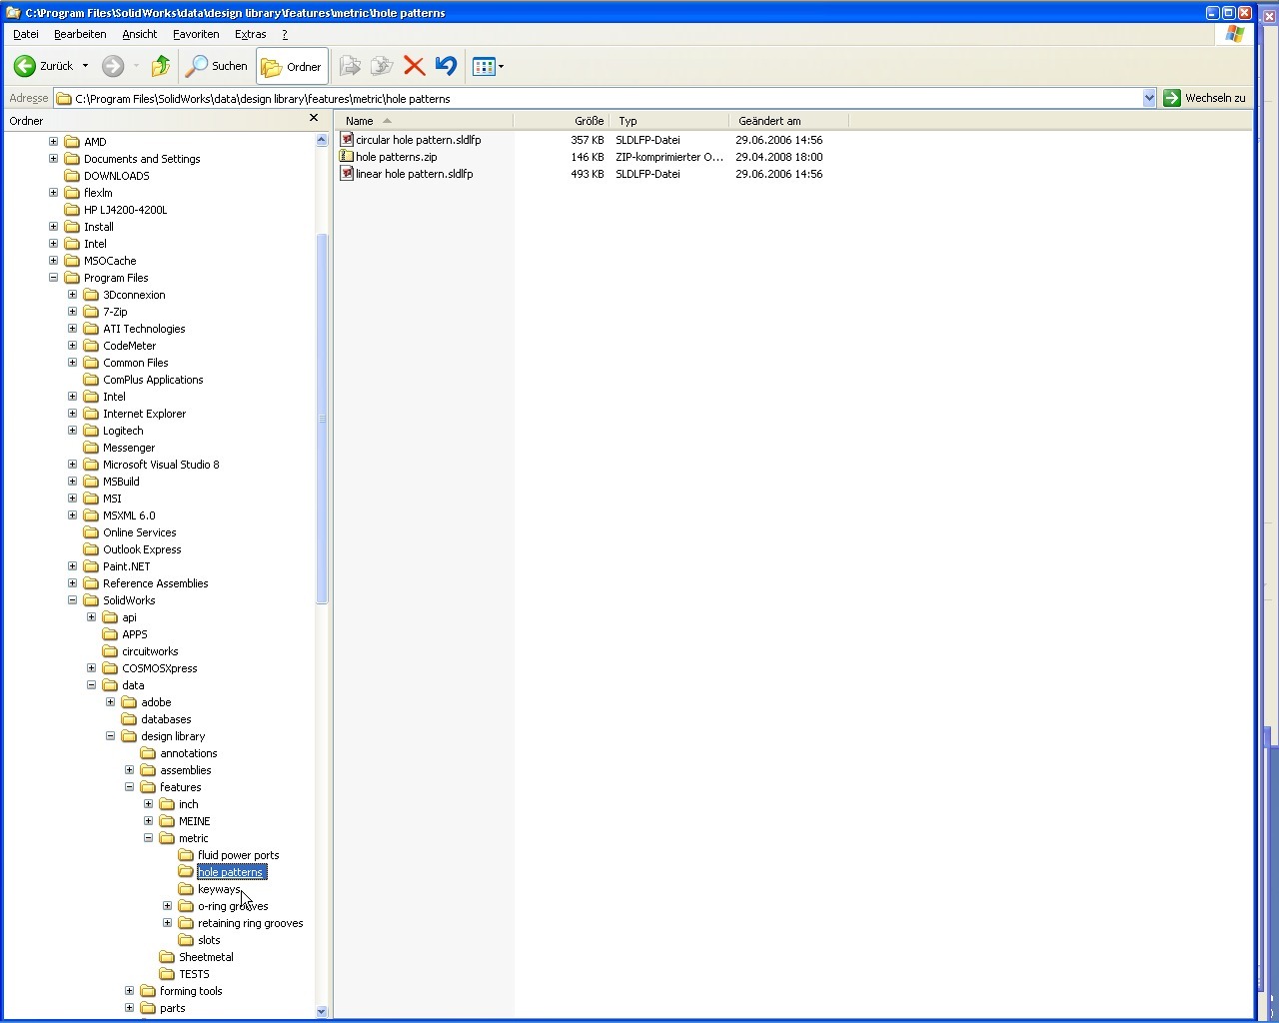Go up one folder level
The image size is (1279, 1023).
click(161, 66)
